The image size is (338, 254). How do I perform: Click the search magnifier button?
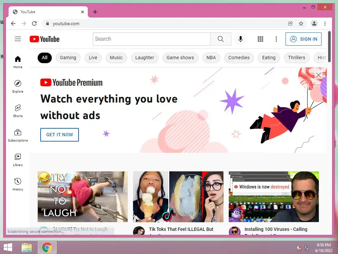coord(220,39)
